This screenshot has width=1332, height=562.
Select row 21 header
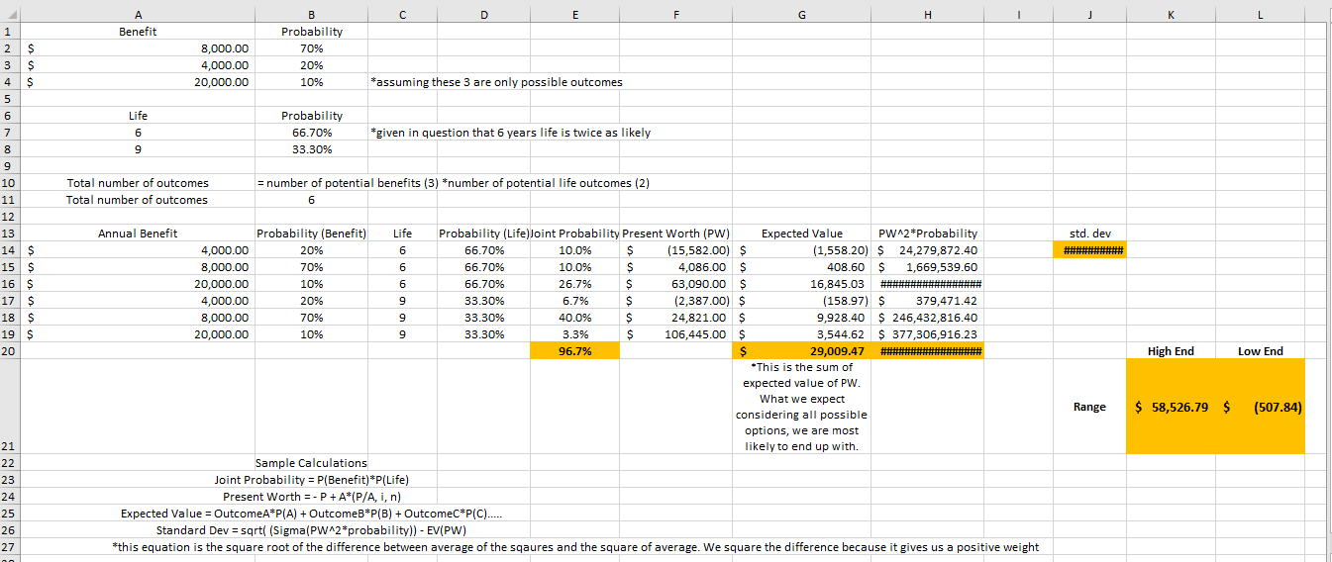(x=11, y=407)
